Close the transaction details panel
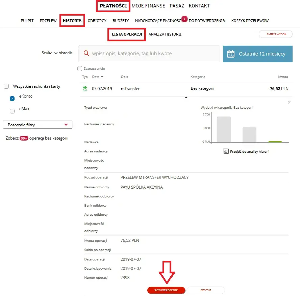300x296 pixels. [x=289, y=102]
